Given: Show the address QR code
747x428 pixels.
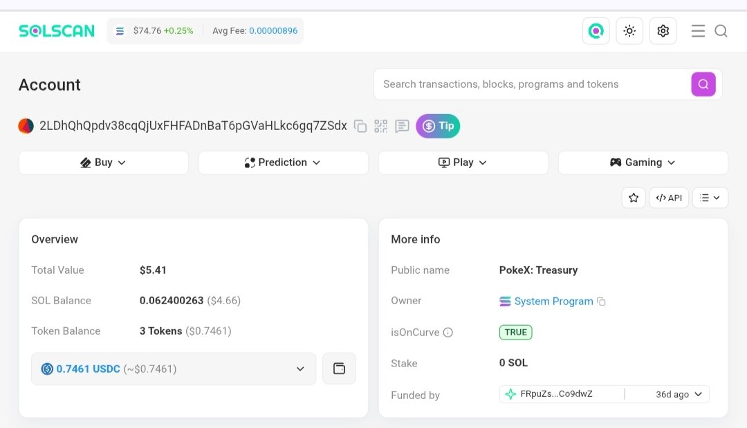Looking at the screenshot, I should pyautogui.click(x=380, y=126).
